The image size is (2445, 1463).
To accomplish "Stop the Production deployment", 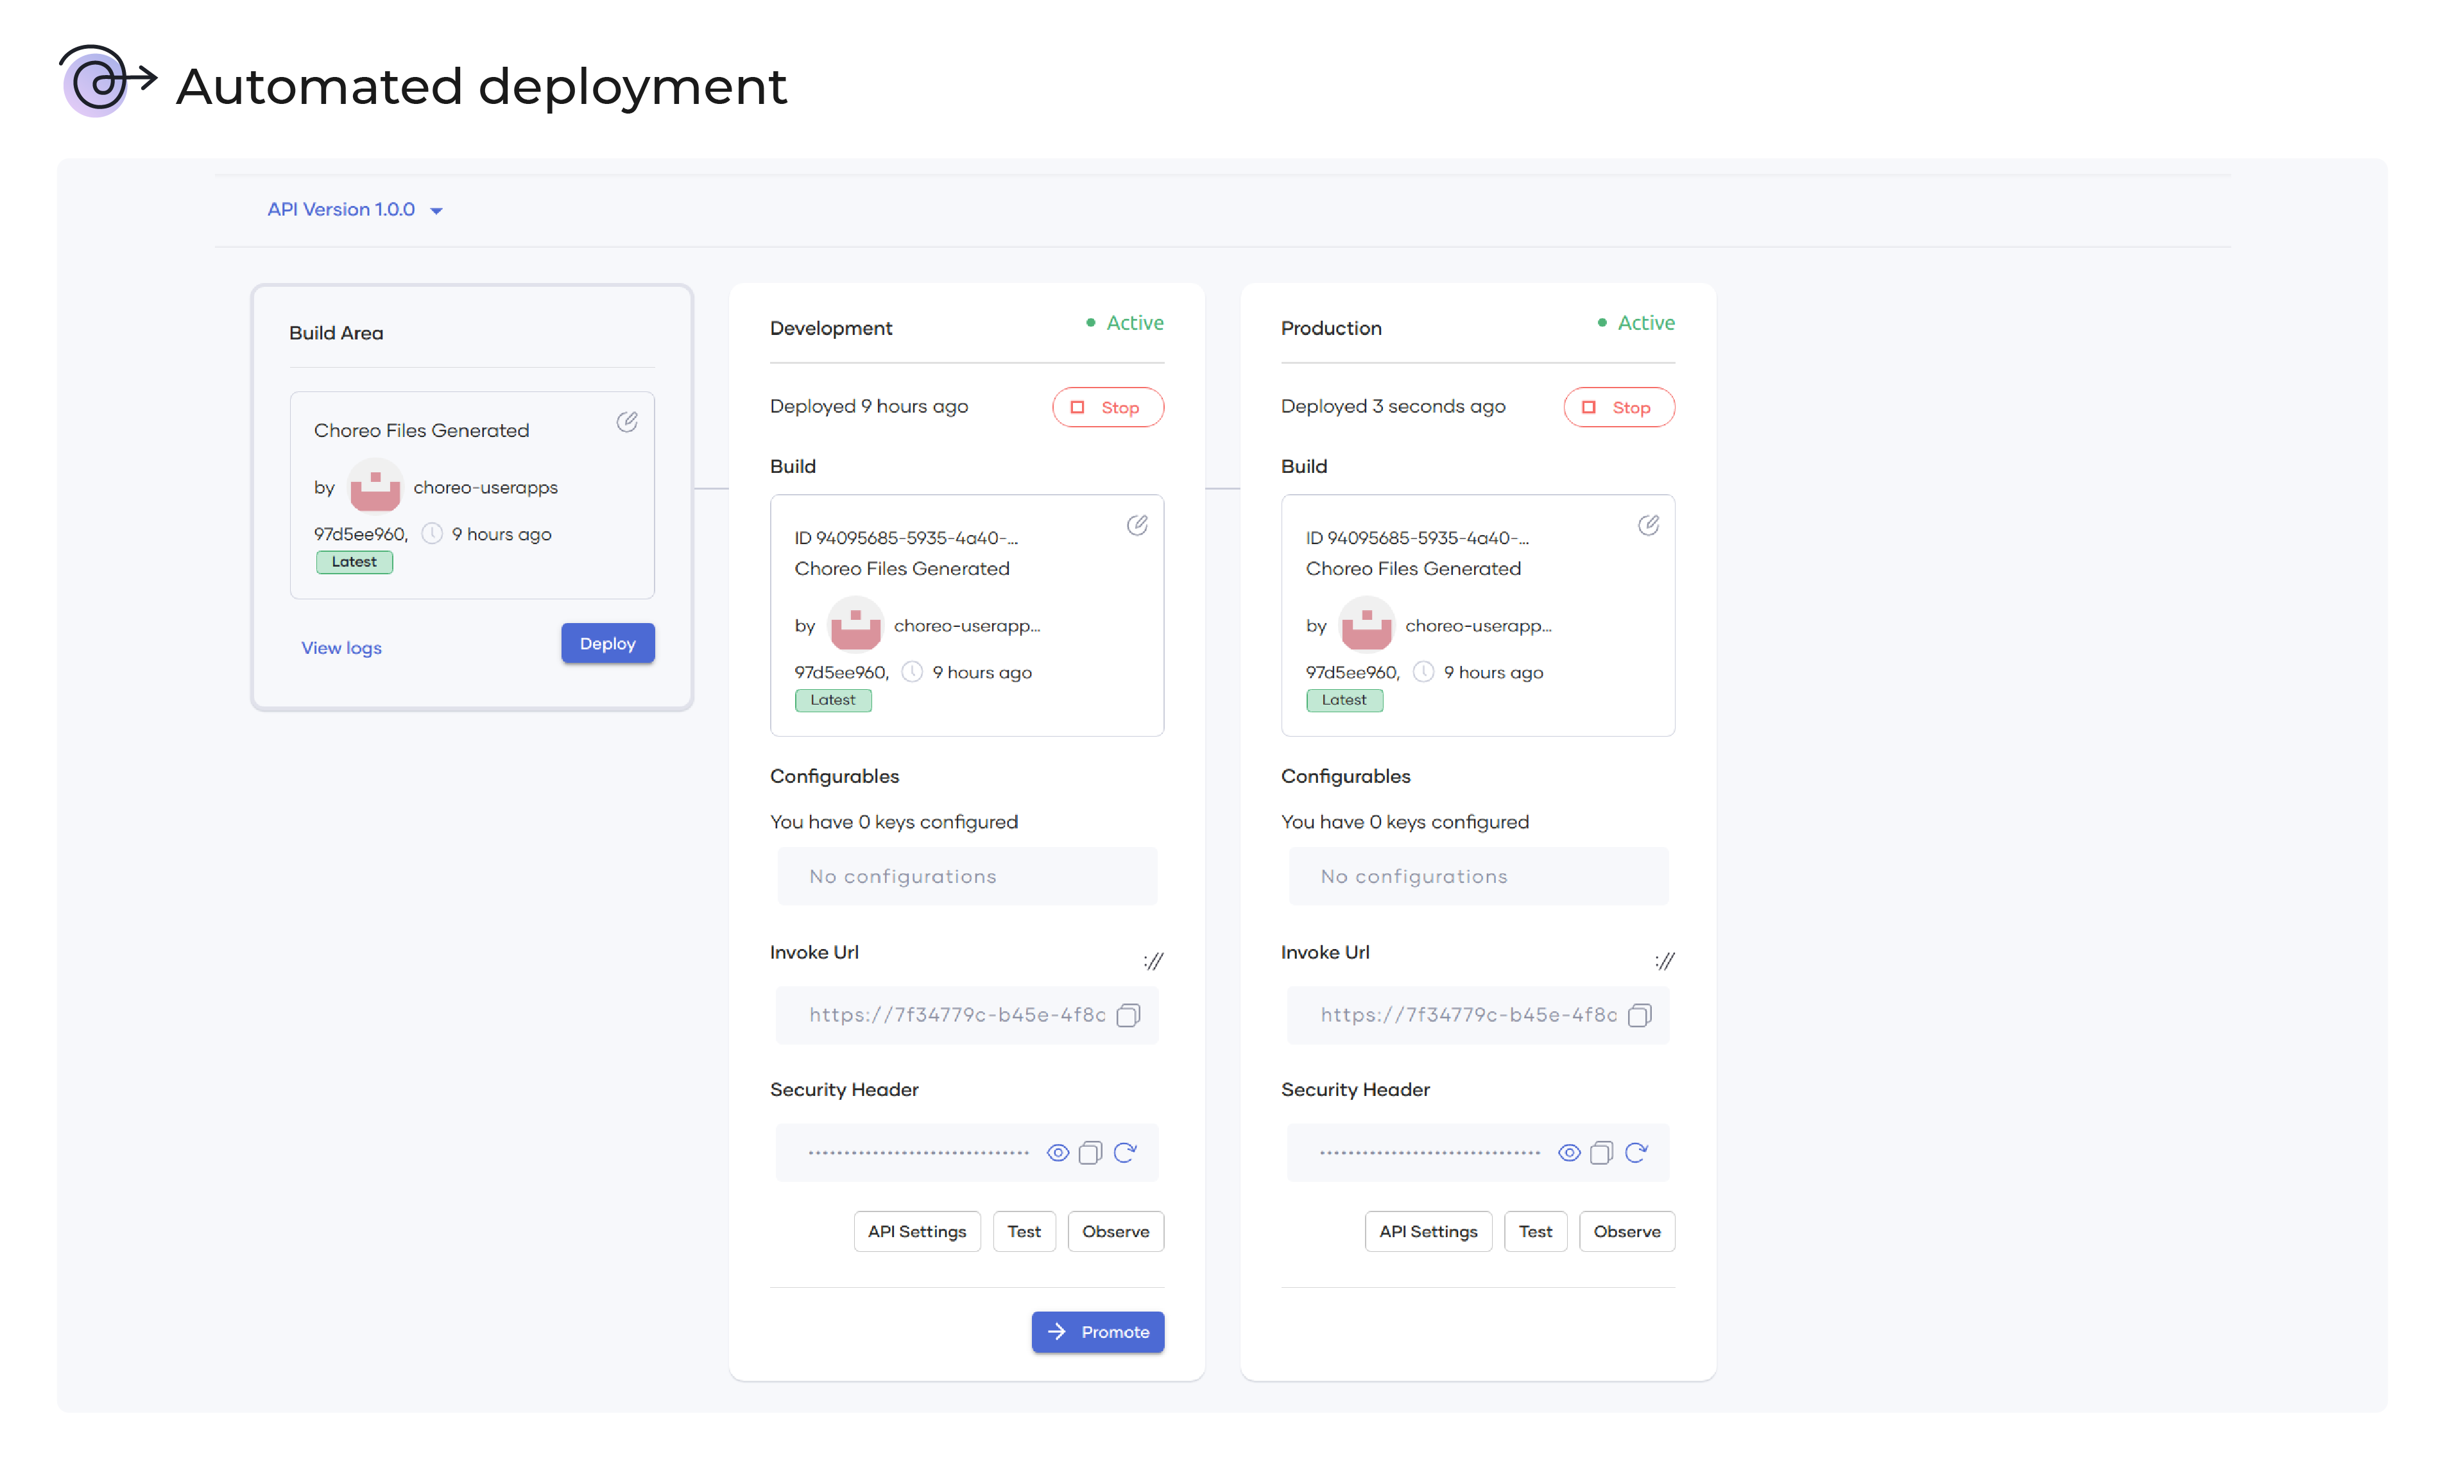I will (1619, 407).
